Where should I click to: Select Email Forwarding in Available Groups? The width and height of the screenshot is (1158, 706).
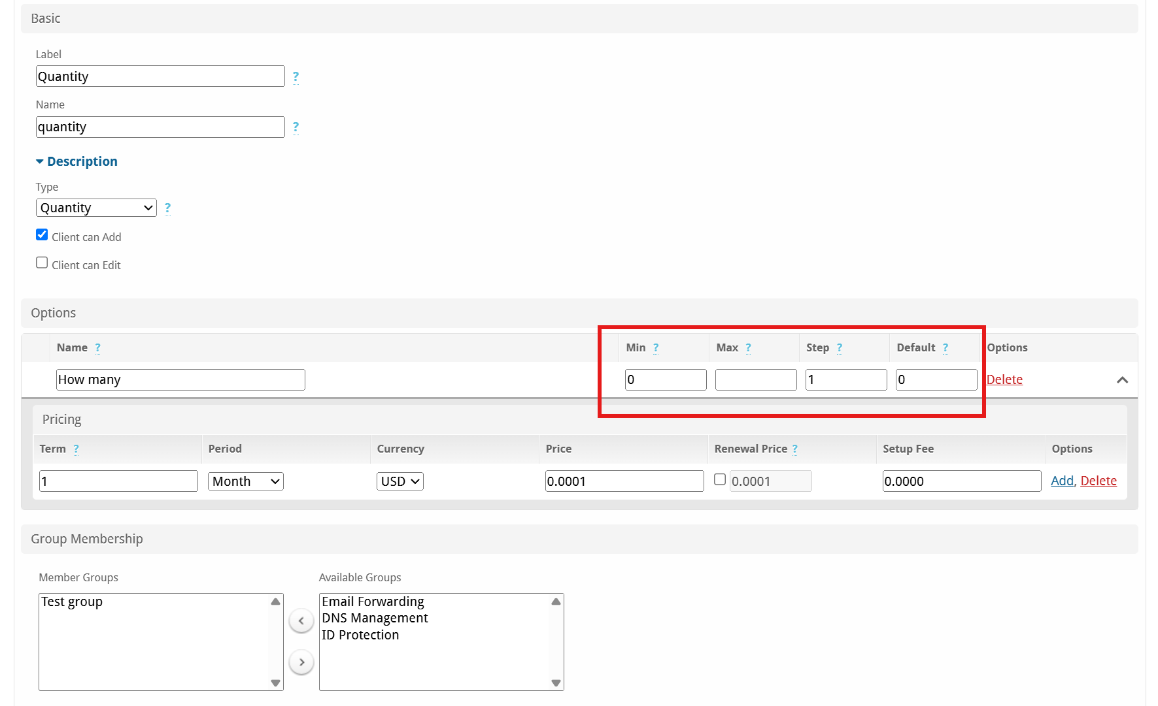coord(373,602)
